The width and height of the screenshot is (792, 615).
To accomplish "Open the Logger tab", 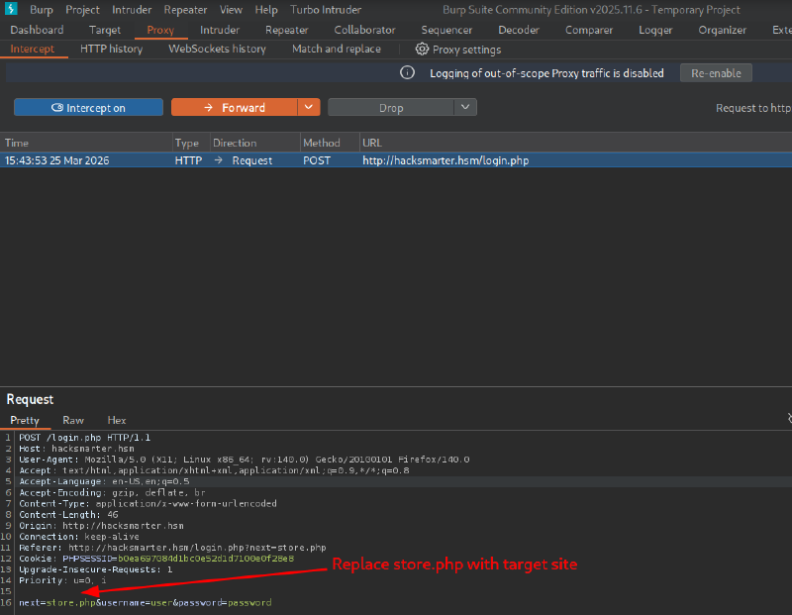I will (x=655, y=30).
